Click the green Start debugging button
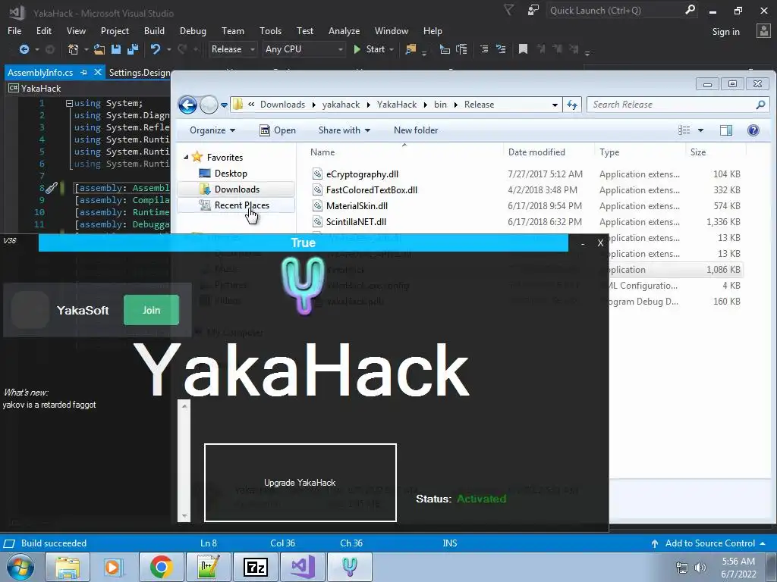 (x=370, y=49)
